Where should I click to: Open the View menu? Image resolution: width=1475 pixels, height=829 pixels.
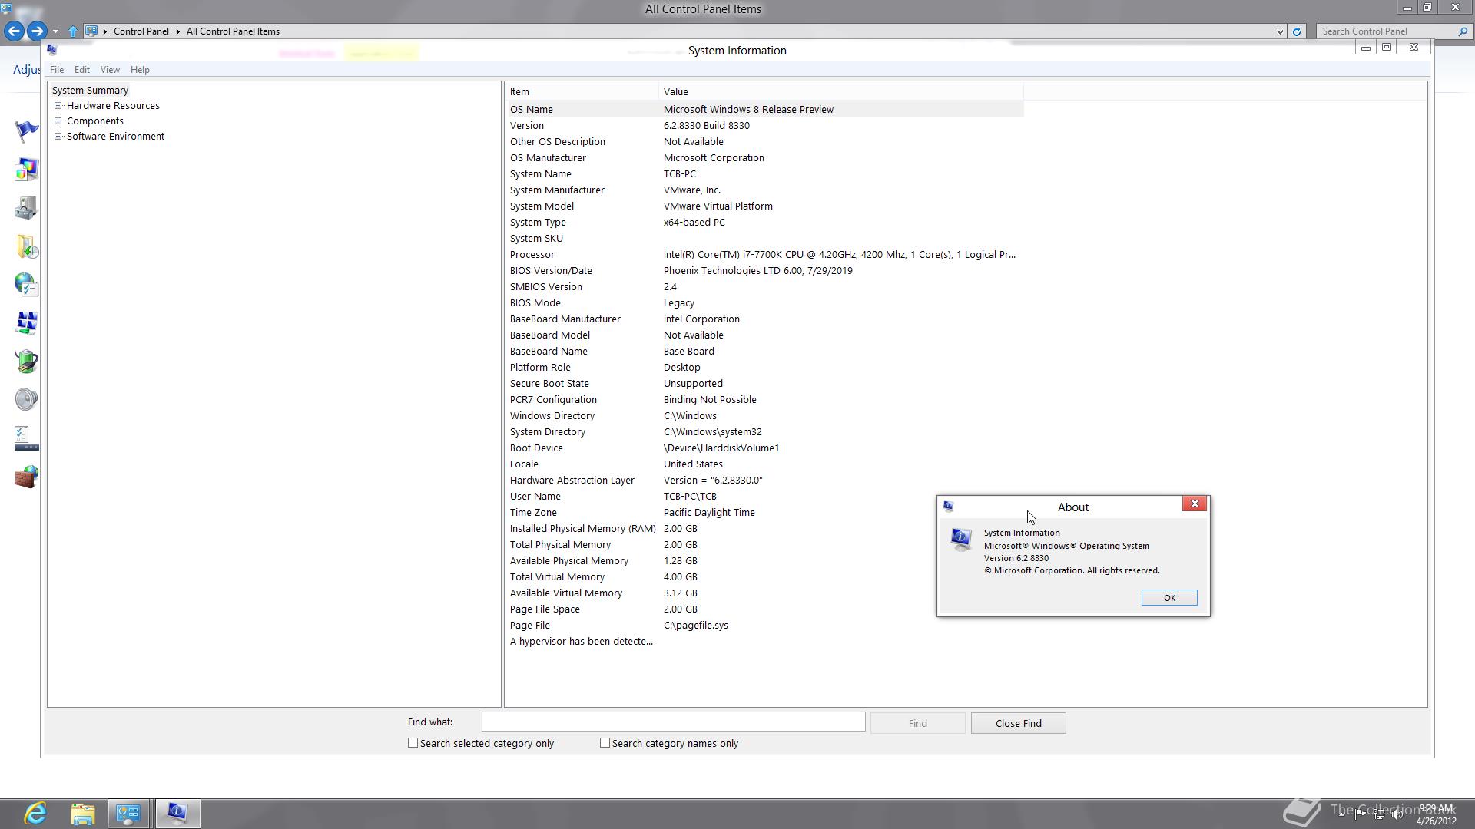pyautogui.click(x=110, y=70)
